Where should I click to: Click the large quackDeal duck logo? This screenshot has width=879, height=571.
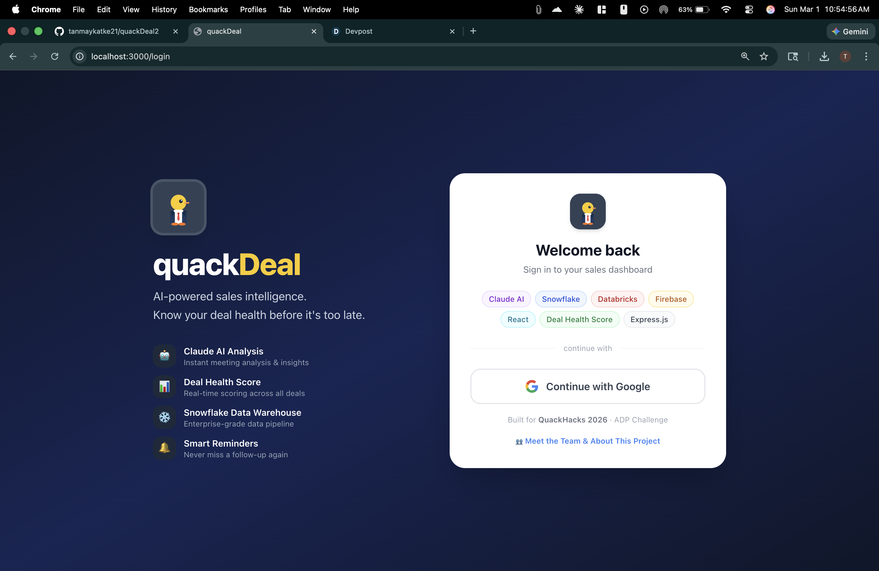click(x=178, y=207)
